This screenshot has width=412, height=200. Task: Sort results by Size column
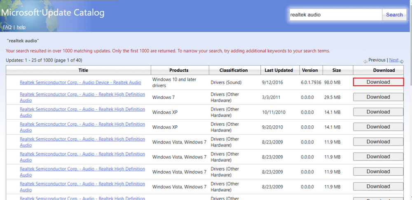(337, 70)
